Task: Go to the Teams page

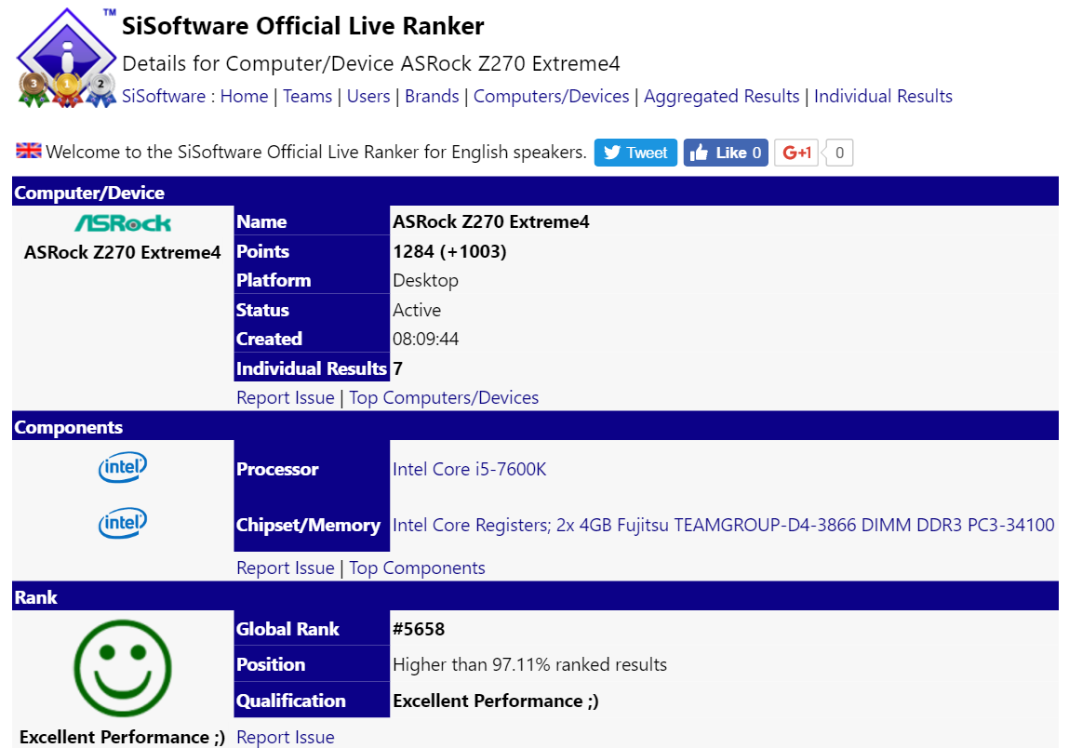Action: pyautogui.click(x=307, y=96)
